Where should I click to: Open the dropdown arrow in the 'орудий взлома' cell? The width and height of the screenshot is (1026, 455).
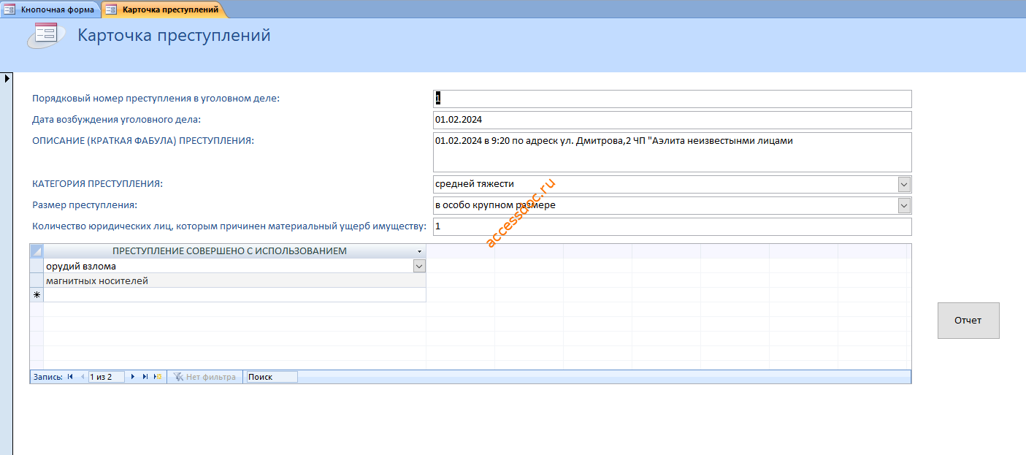tap(419, 267)
